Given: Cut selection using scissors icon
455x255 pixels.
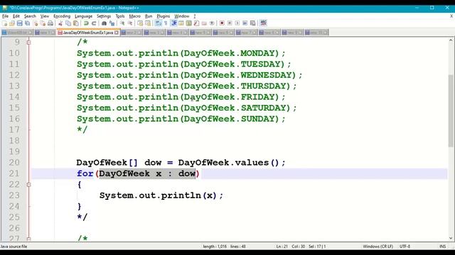Looking at the screenshot, I should pos(60,23).
